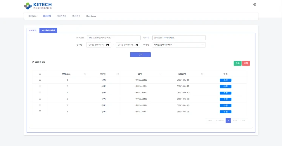282x146 pixels.
Task: Click the end date input field
Action: tap(128, 45)
